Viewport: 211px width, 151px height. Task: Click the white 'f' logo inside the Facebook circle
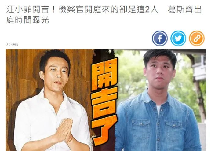(160, 39)
